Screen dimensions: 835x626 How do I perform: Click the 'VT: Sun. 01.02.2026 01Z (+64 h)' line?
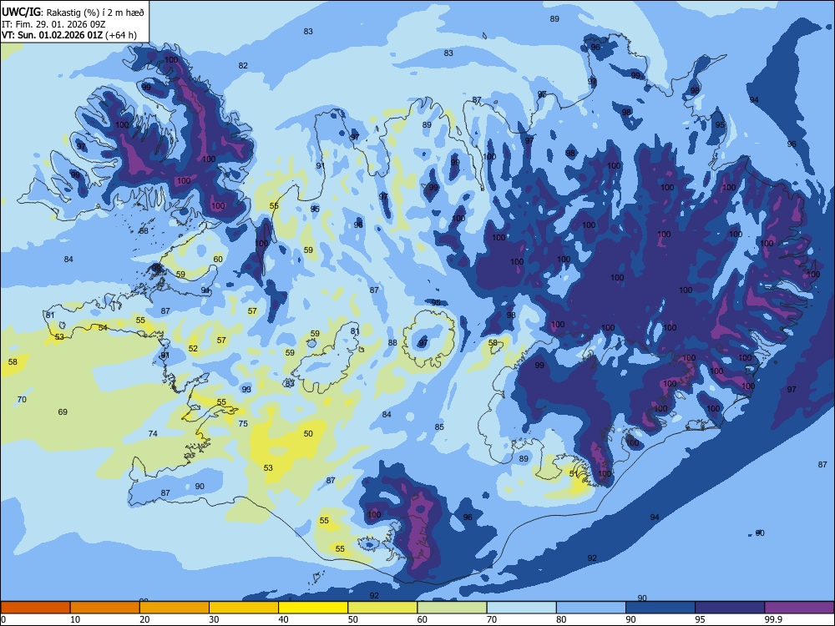coord(69,35)
